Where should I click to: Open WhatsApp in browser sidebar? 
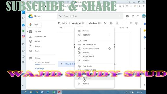click(23, 31)
